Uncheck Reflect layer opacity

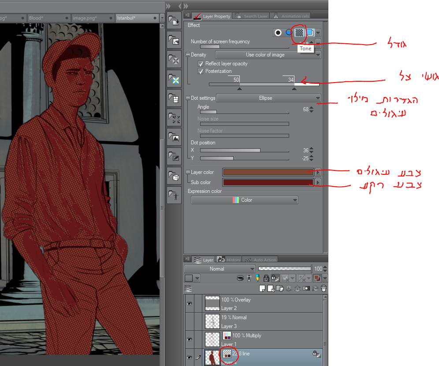[x=201, y=64]
